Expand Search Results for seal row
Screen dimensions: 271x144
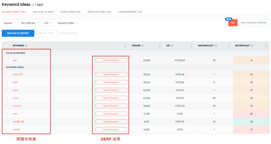(x=111, y=114)
